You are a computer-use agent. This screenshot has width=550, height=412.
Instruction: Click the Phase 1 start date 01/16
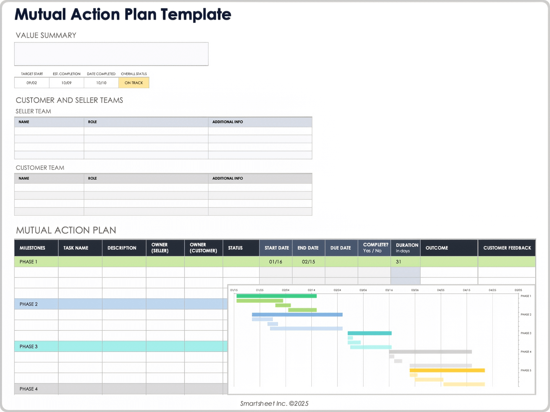276,262
